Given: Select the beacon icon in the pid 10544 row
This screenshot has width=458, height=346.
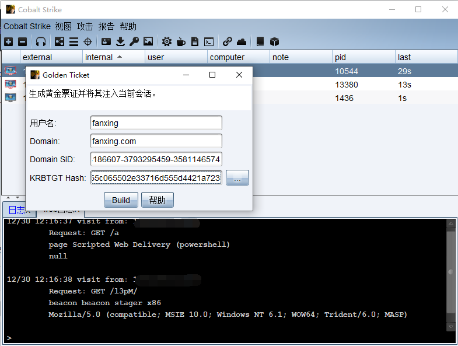Looking at the screenshot, I should [x=11, y=71].
